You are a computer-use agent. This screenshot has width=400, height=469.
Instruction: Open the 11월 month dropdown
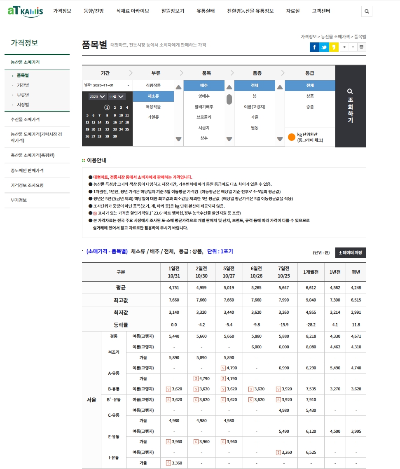point(116,97)
